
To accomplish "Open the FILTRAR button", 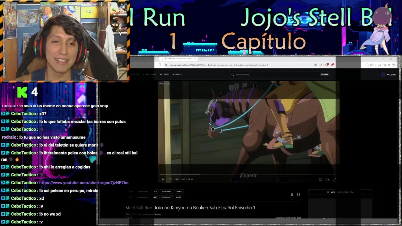I will tap(324, 74).
